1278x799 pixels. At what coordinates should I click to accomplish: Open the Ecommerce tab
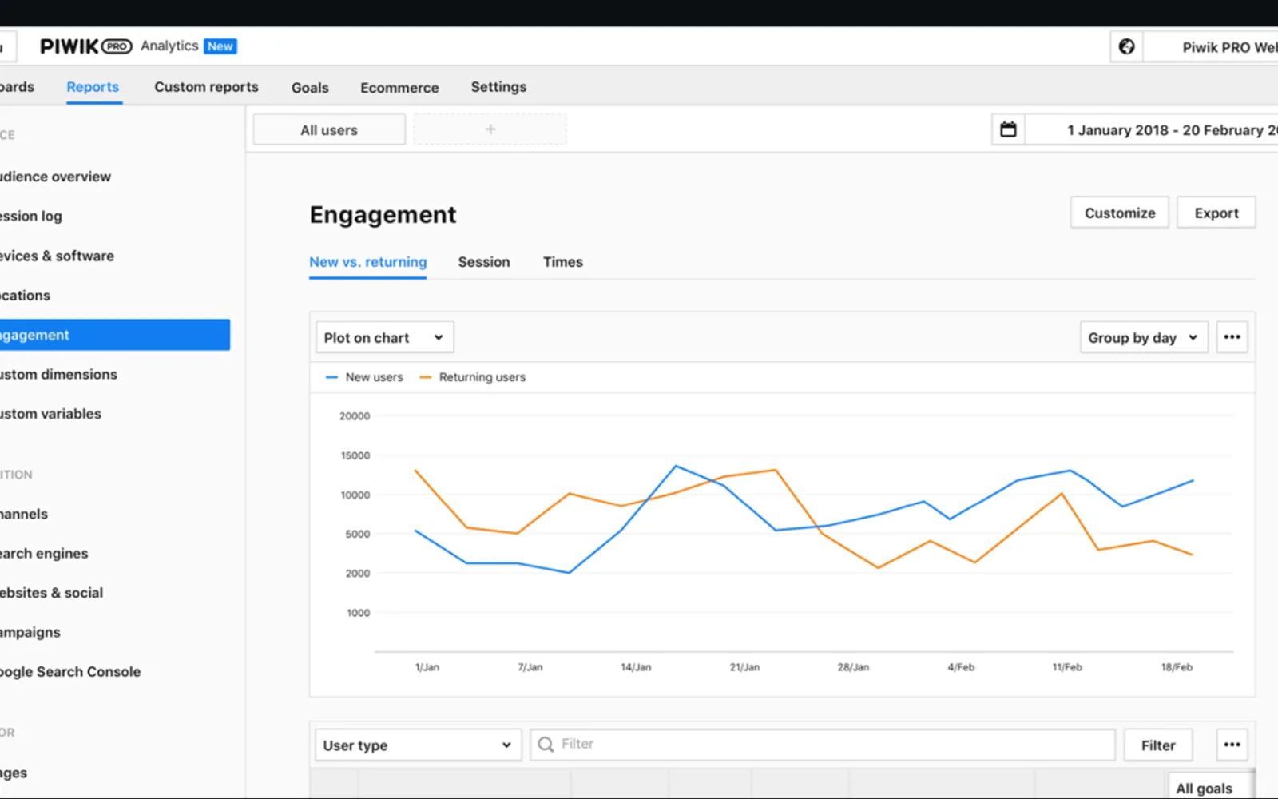(x=399, y=88)
